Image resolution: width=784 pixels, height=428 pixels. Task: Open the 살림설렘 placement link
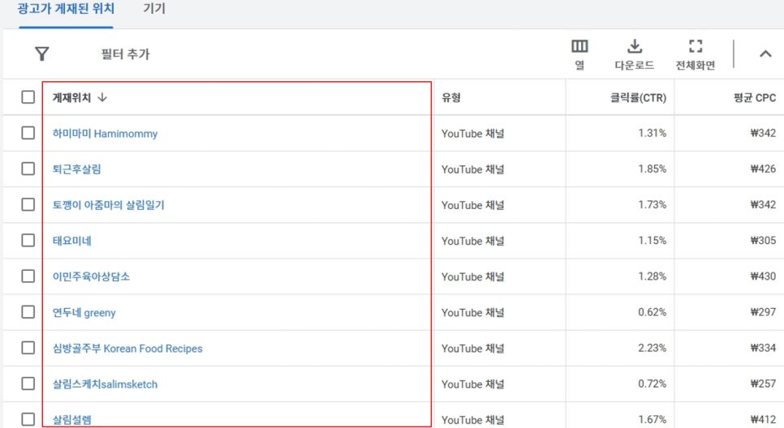click(x=72, y=420)
